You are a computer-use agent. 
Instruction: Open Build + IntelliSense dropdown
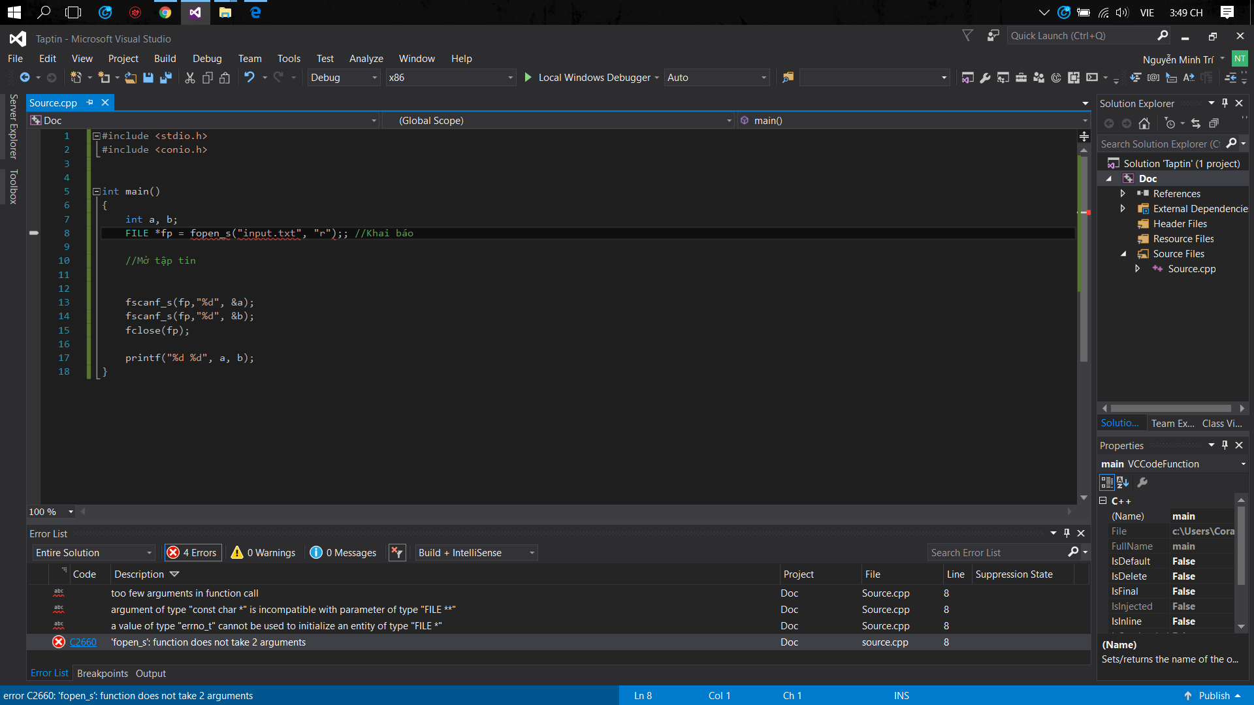click(476, 553)
